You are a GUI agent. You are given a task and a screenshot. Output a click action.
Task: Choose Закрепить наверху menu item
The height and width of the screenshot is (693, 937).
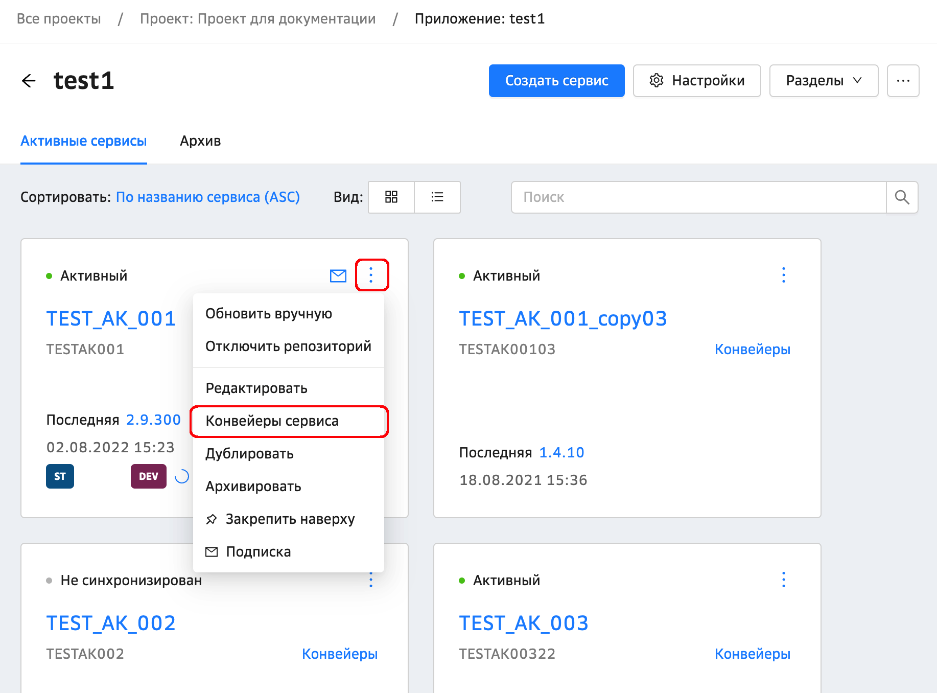tap(290, 519)
